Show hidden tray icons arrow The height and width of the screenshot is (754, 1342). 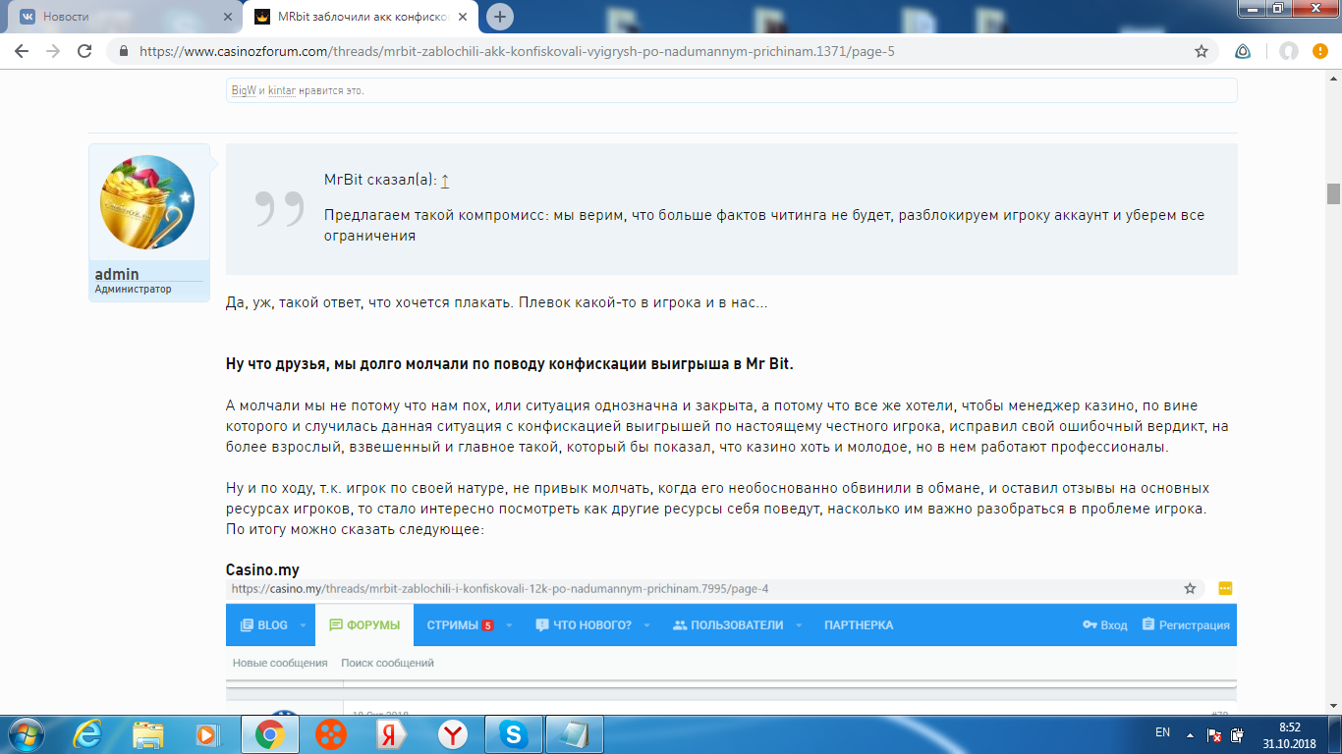pyautogui.click(x=1190, y=733)
